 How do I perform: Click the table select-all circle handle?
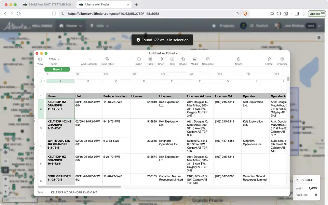tap(42, 81)
